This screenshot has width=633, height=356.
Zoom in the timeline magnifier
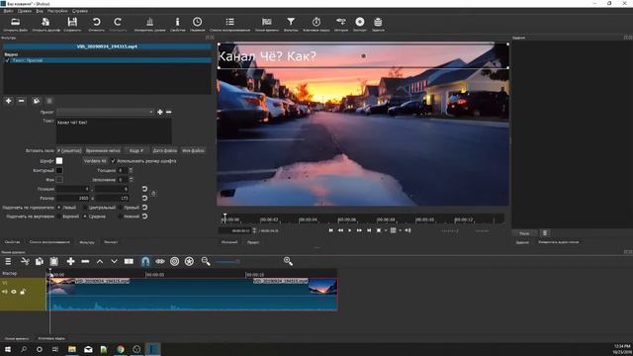[x=288, y=261]
